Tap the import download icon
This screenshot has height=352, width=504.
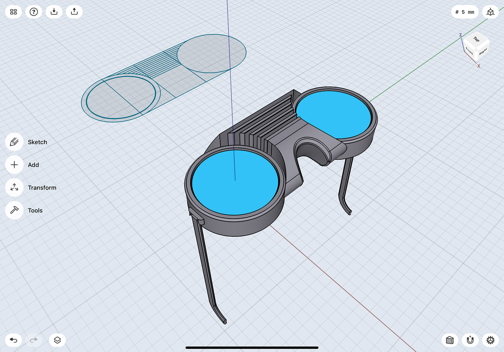coord(54,12)
